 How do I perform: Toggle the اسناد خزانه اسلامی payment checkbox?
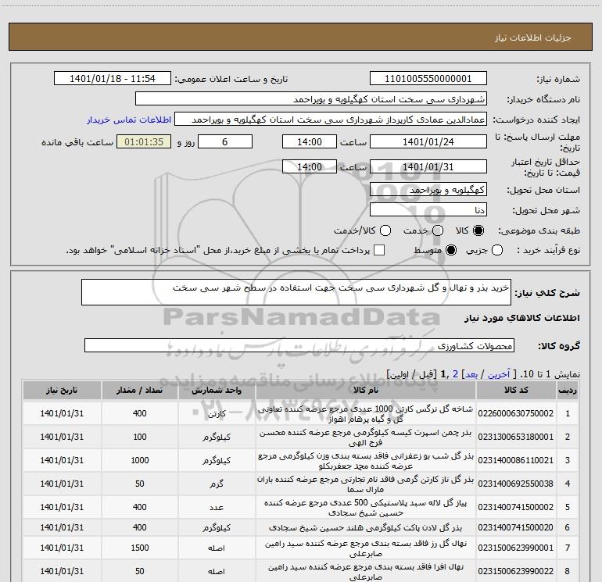tap(379, 250)
